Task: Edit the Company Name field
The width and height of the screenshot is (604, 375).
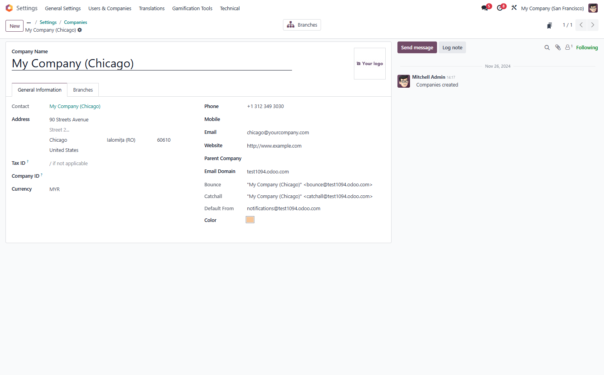Action: tap(152, 63)
